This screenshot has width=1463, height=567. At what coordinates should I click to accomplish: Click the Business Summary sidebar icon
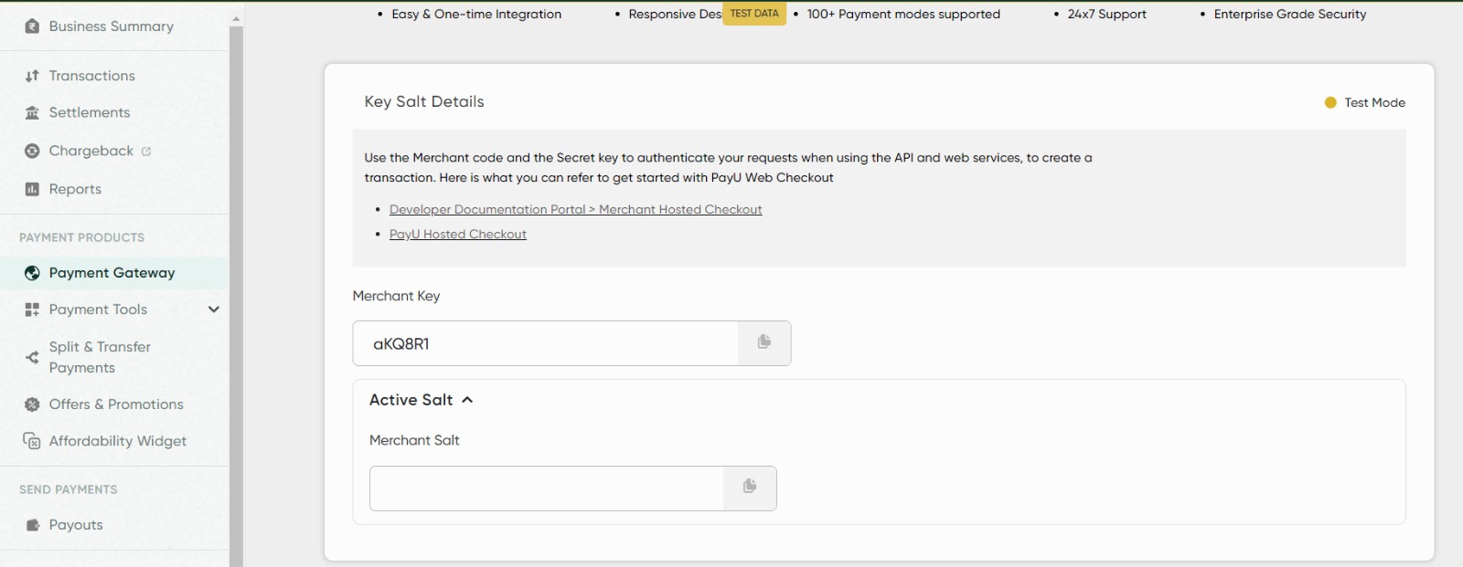tap(32, 26)
